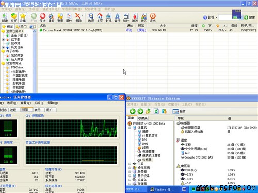The image size is (258, 193).
Task: Open Task Manager 查看 menu
Action: point(25,103)
